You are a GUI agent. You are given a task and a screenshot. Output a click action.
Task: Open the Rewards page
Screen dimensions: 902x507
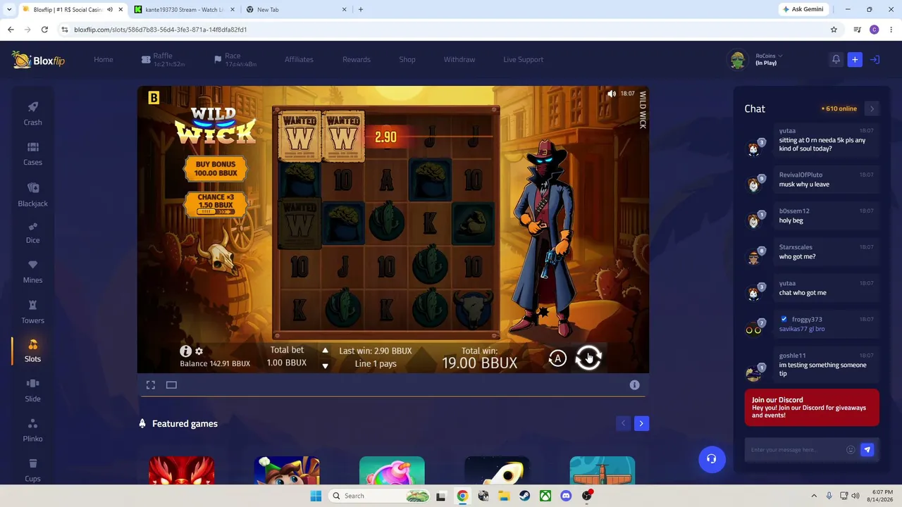click(357, 60)
